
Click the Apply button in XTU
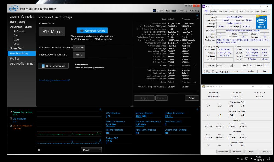pos(144,98)
